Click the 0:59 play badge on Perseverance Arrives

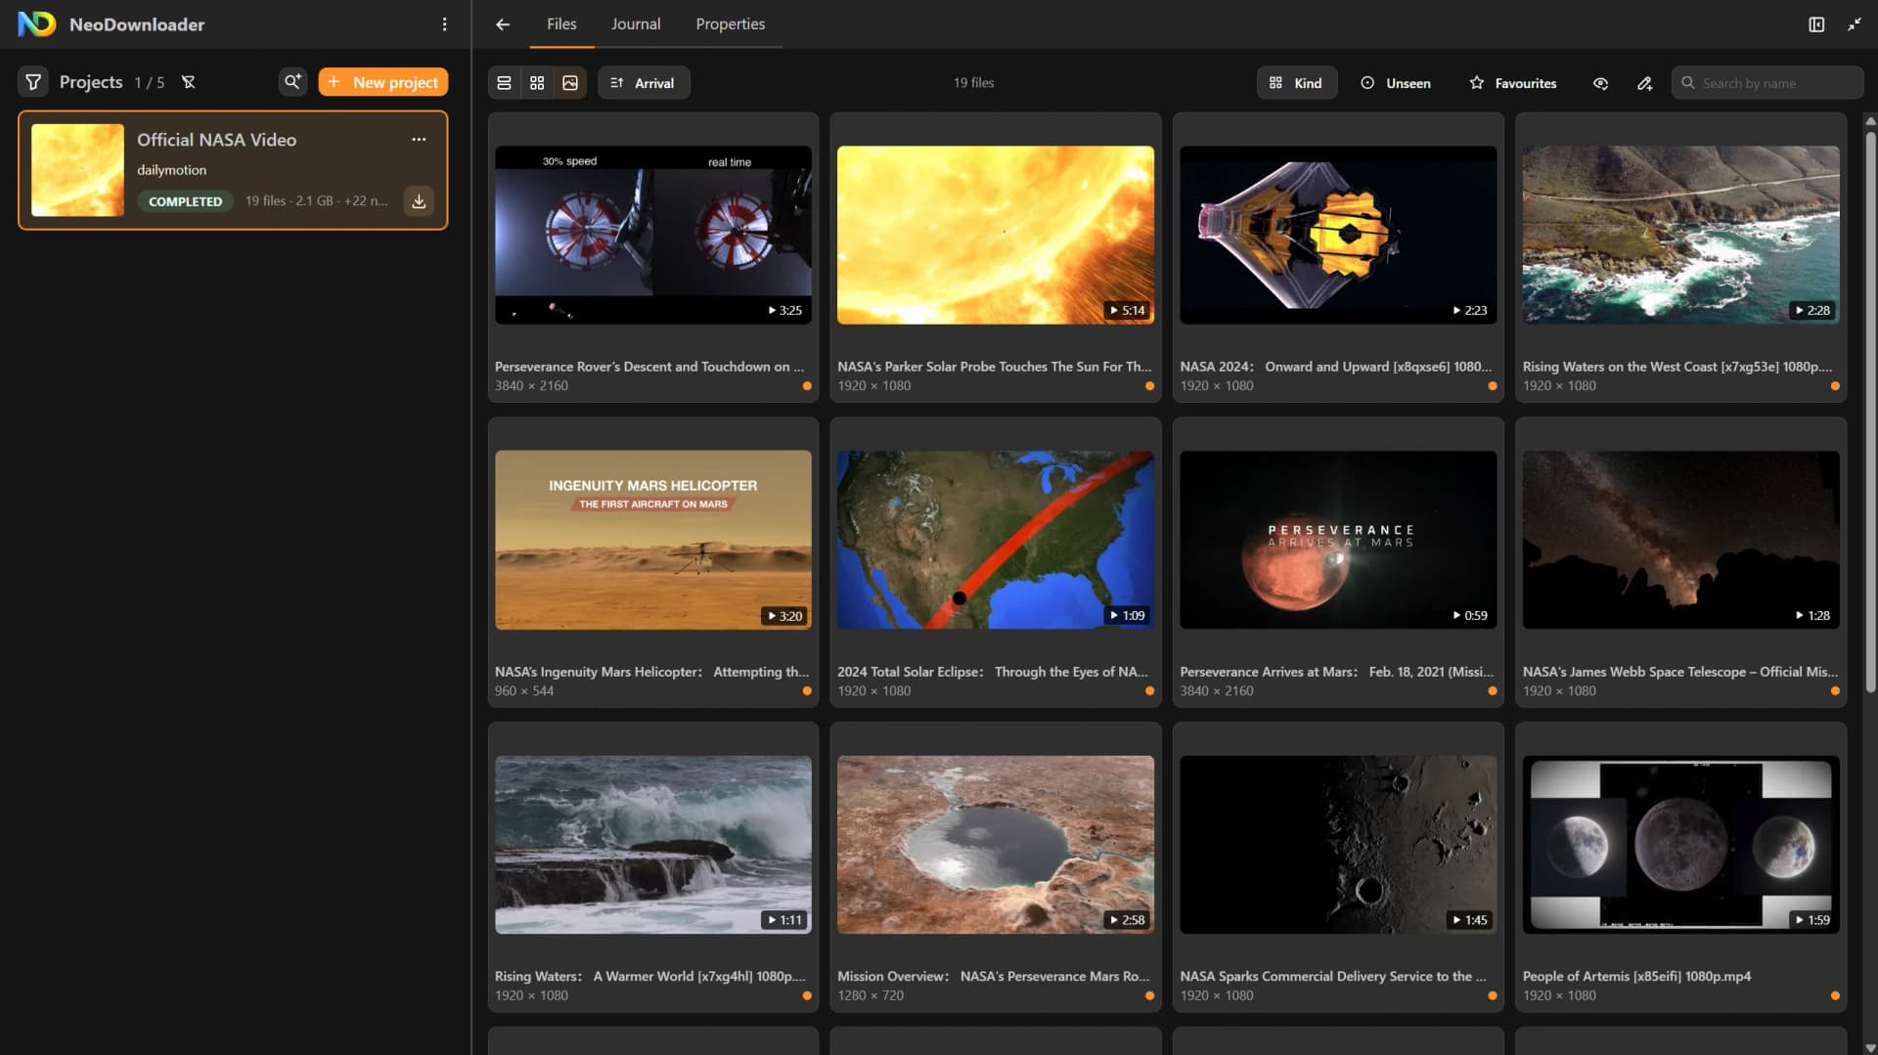[x=1469, y=616]
